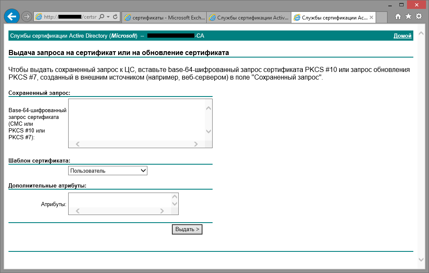The height and width of the screenshot is (273, 429).
Task: Click the 'Атрибуты:' field label
Action: pyautogui.click(x=54, y=204)
